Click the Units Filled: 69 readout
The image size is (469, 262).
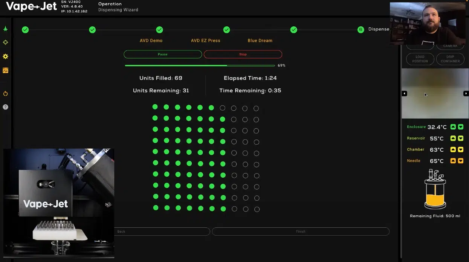point(161,78)
